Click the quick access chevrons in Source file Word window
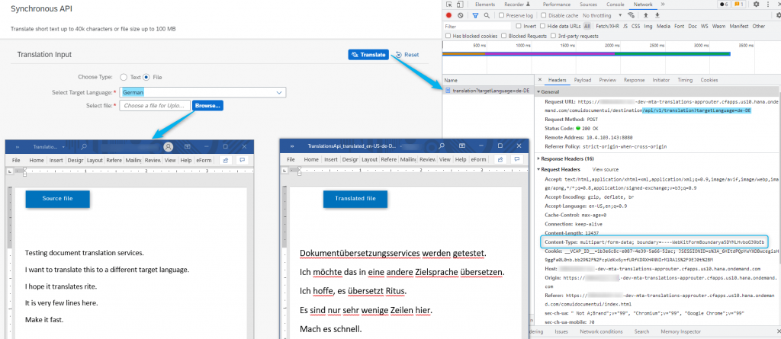This screenshot has height=339, width=781. (x=18, y=147)
